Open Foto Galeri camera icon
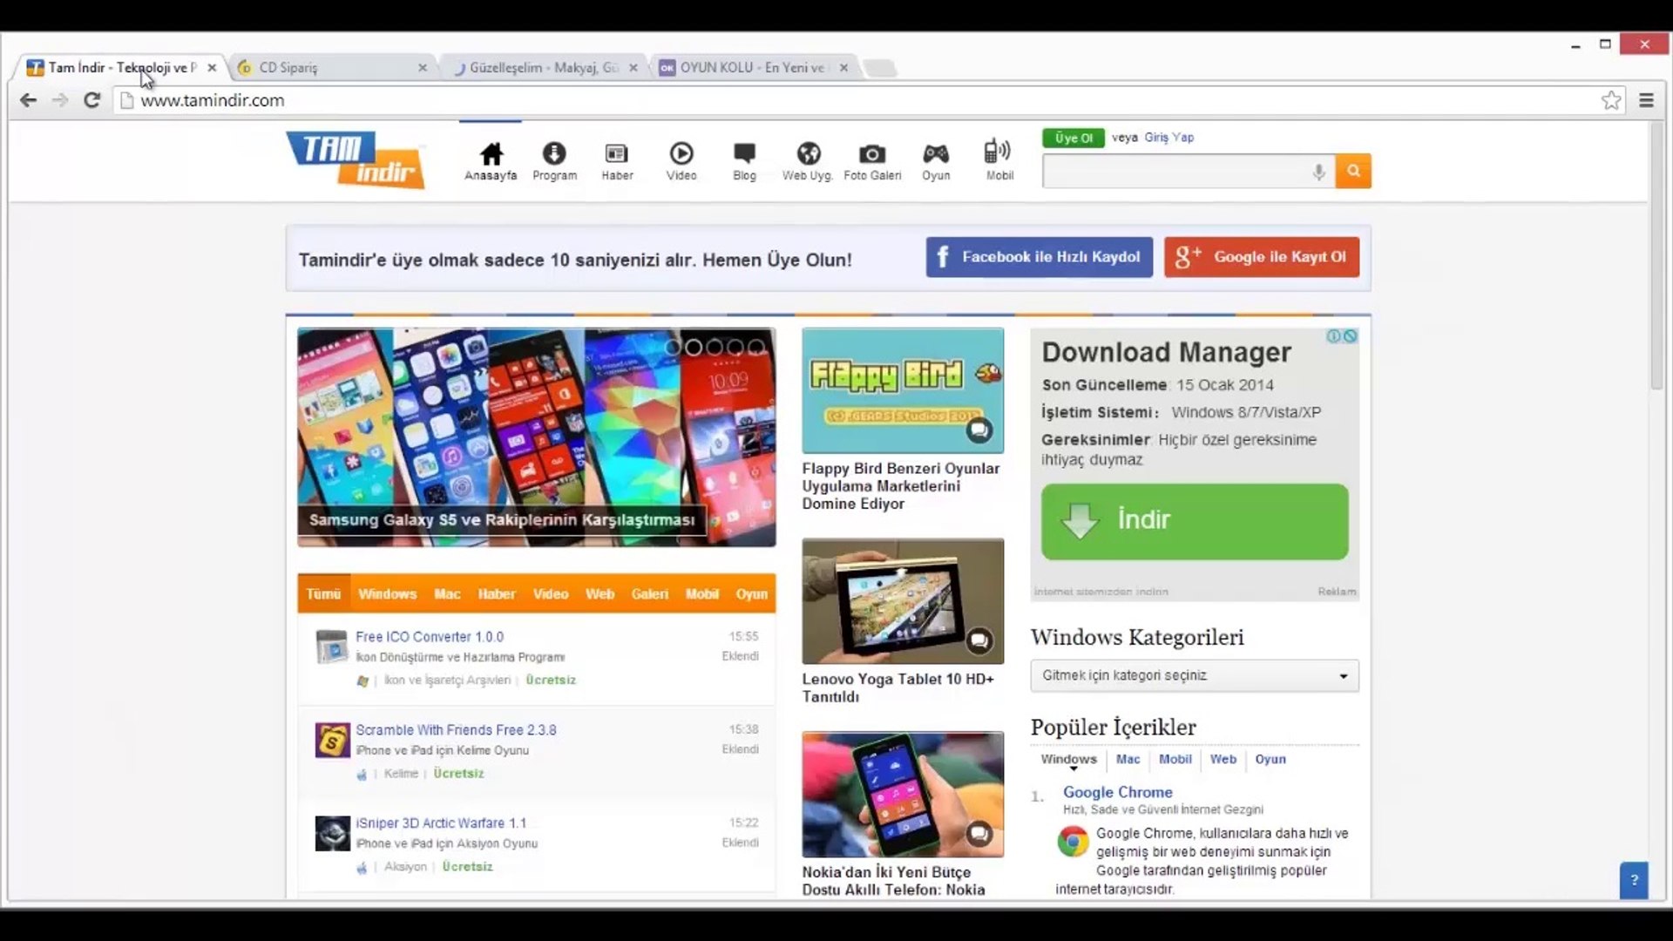1673x941 pixels. click(x=871, y=154)
